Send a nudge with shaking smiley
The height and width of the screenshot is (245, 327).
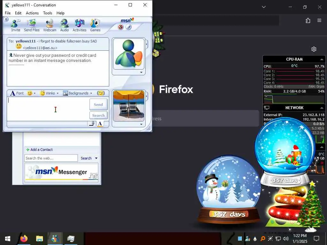coord(101,93)
